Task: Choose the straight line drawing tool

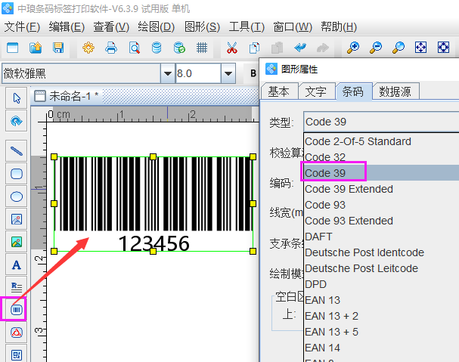Action: [x=17, y=150]
